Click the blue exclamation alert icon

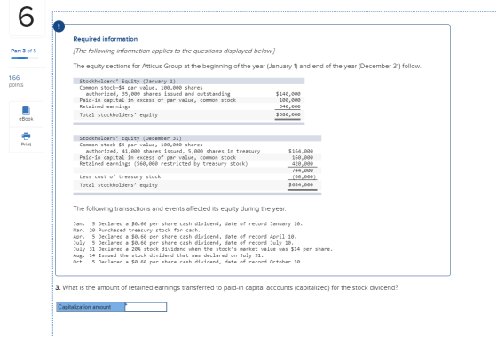pos(59,27)
